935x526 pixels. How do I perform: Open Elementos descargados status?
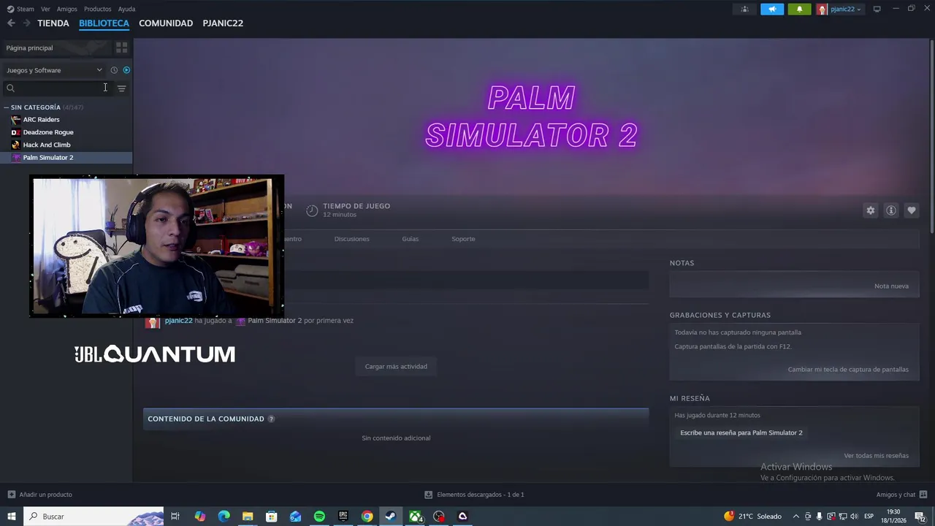(480, 495)
